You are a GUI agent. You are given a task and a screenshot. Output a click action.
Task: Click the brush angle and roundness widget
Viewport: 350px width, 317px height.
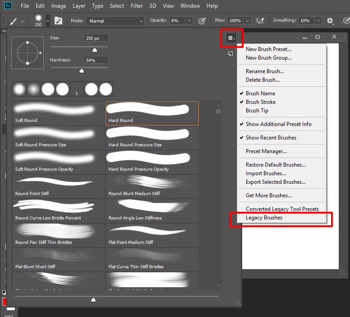tap(28, 53)
